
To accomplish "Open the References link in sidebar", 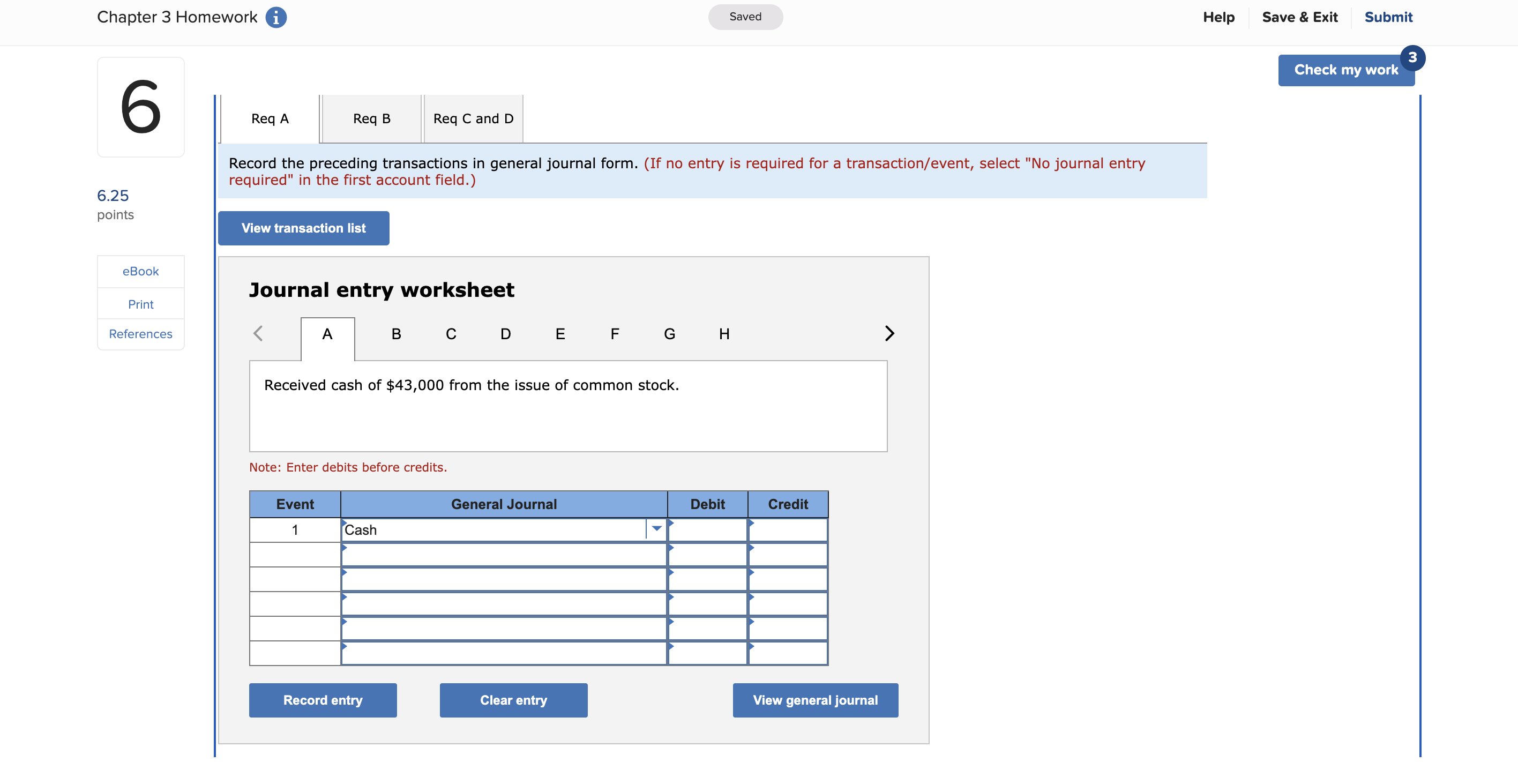I will point(140,334).
